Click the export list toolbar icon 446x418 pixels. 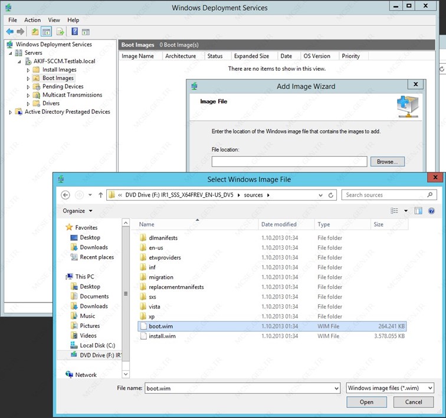click(60, 32)
